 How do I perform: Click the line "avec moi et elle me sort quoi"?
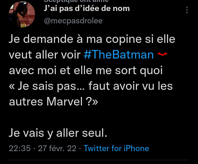click(86, 70)
